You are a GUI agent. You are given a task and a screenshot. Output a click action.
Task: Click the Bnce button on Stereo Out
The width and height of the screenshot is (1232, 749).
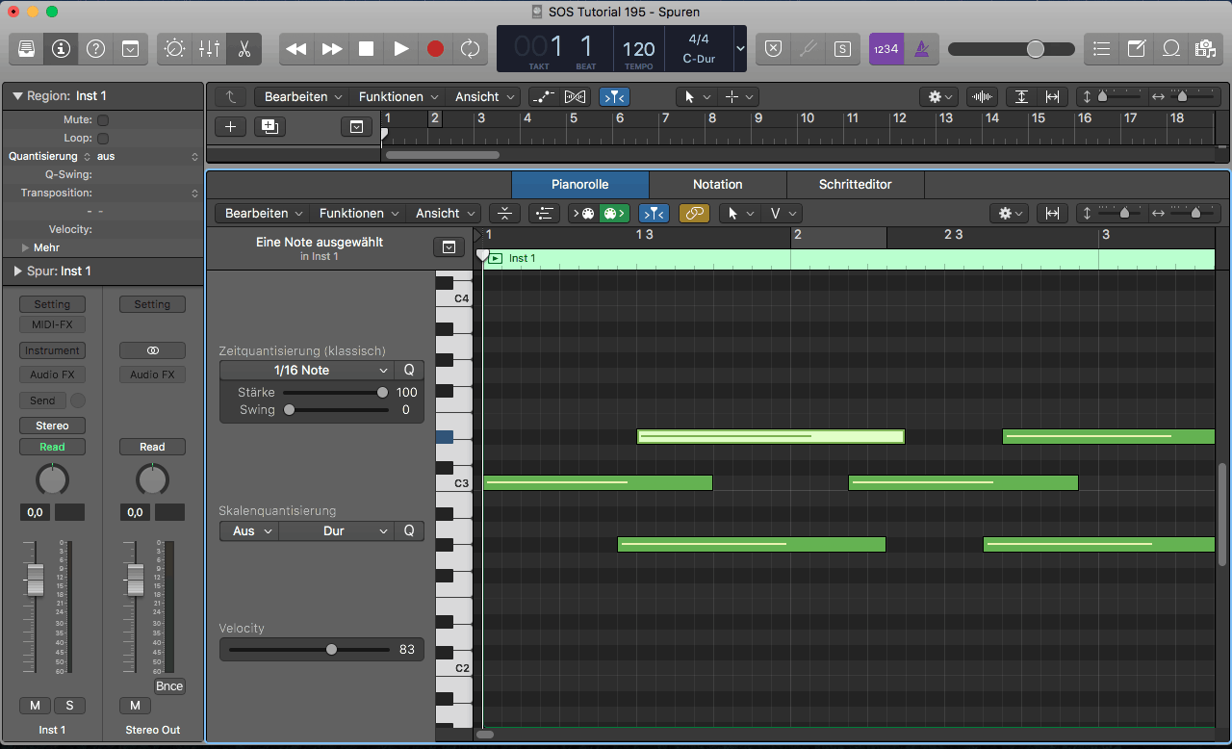(x=169, y=686)
